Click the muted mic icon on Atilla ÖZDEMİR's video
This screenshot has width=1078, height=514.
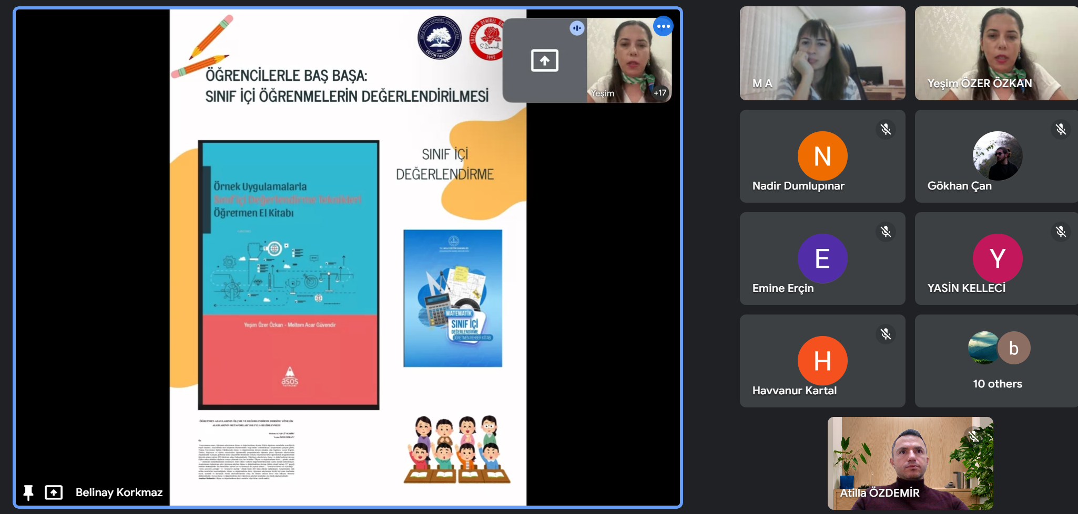pos(973,436)
